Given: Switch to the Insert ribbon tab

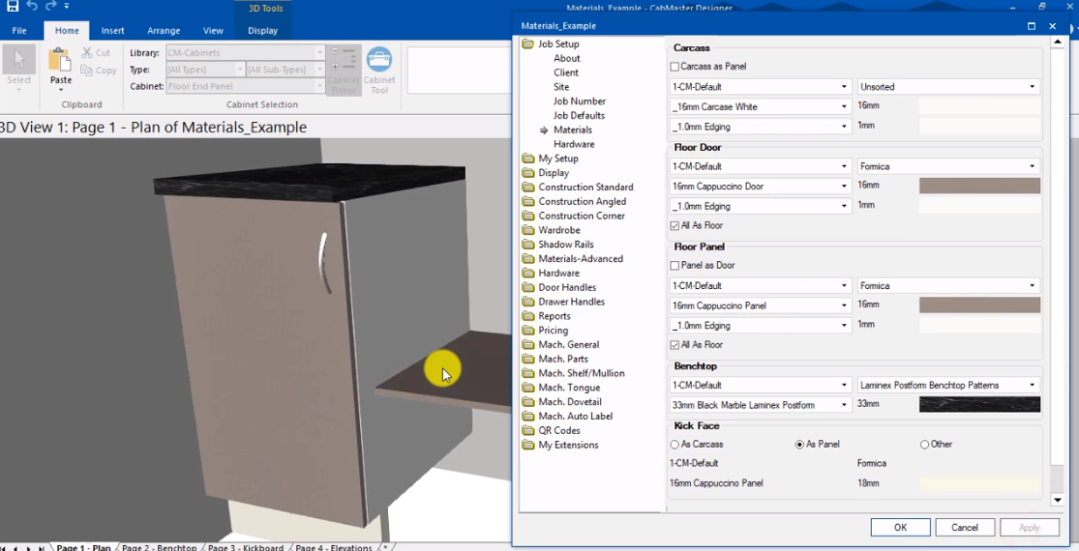Looking at the screenshot, I should click(113, 30).
